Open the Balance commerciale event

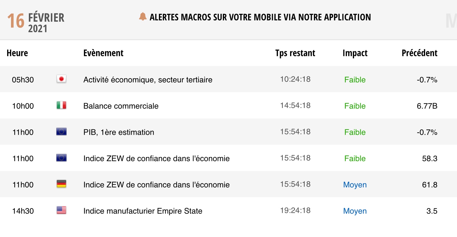[x=121, y=106]
